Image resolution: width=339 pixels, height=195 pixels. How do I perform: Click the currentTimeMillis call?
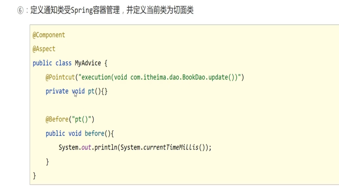tap(171, 148)
